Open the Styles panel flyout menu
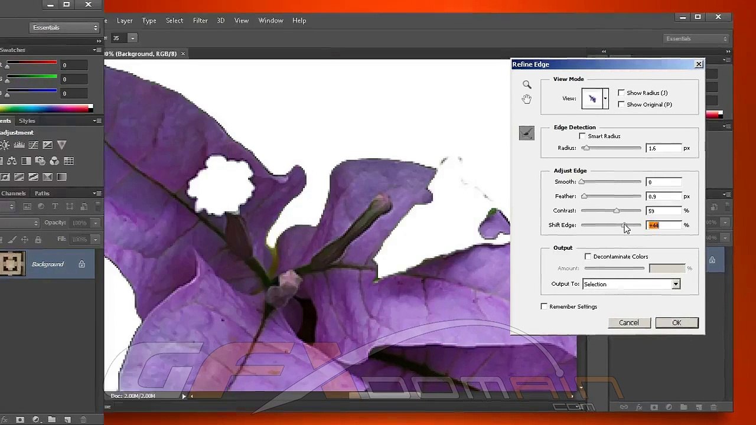 (x=97, y=121)
